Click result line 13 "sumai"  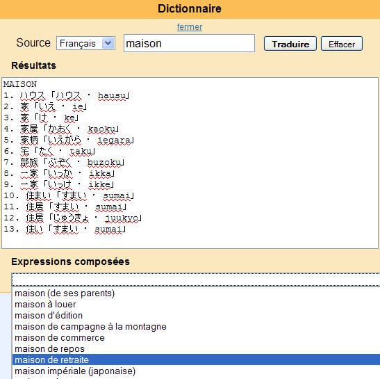(65, 229)
